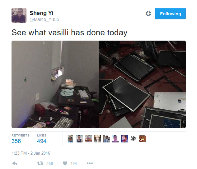
Task: Open the first liker's avatar wearing a hat
Action: click(70, 139)
